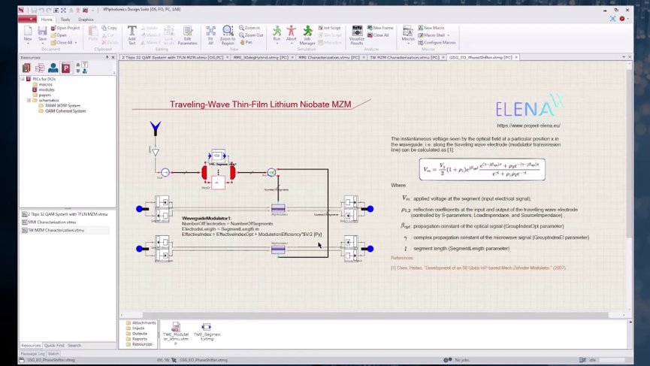Open Edit Parameters dialog

click(x=188, y=34)
